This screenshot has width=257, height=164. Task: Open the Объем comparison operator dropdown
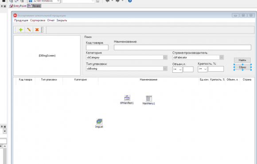pos(177,70)
